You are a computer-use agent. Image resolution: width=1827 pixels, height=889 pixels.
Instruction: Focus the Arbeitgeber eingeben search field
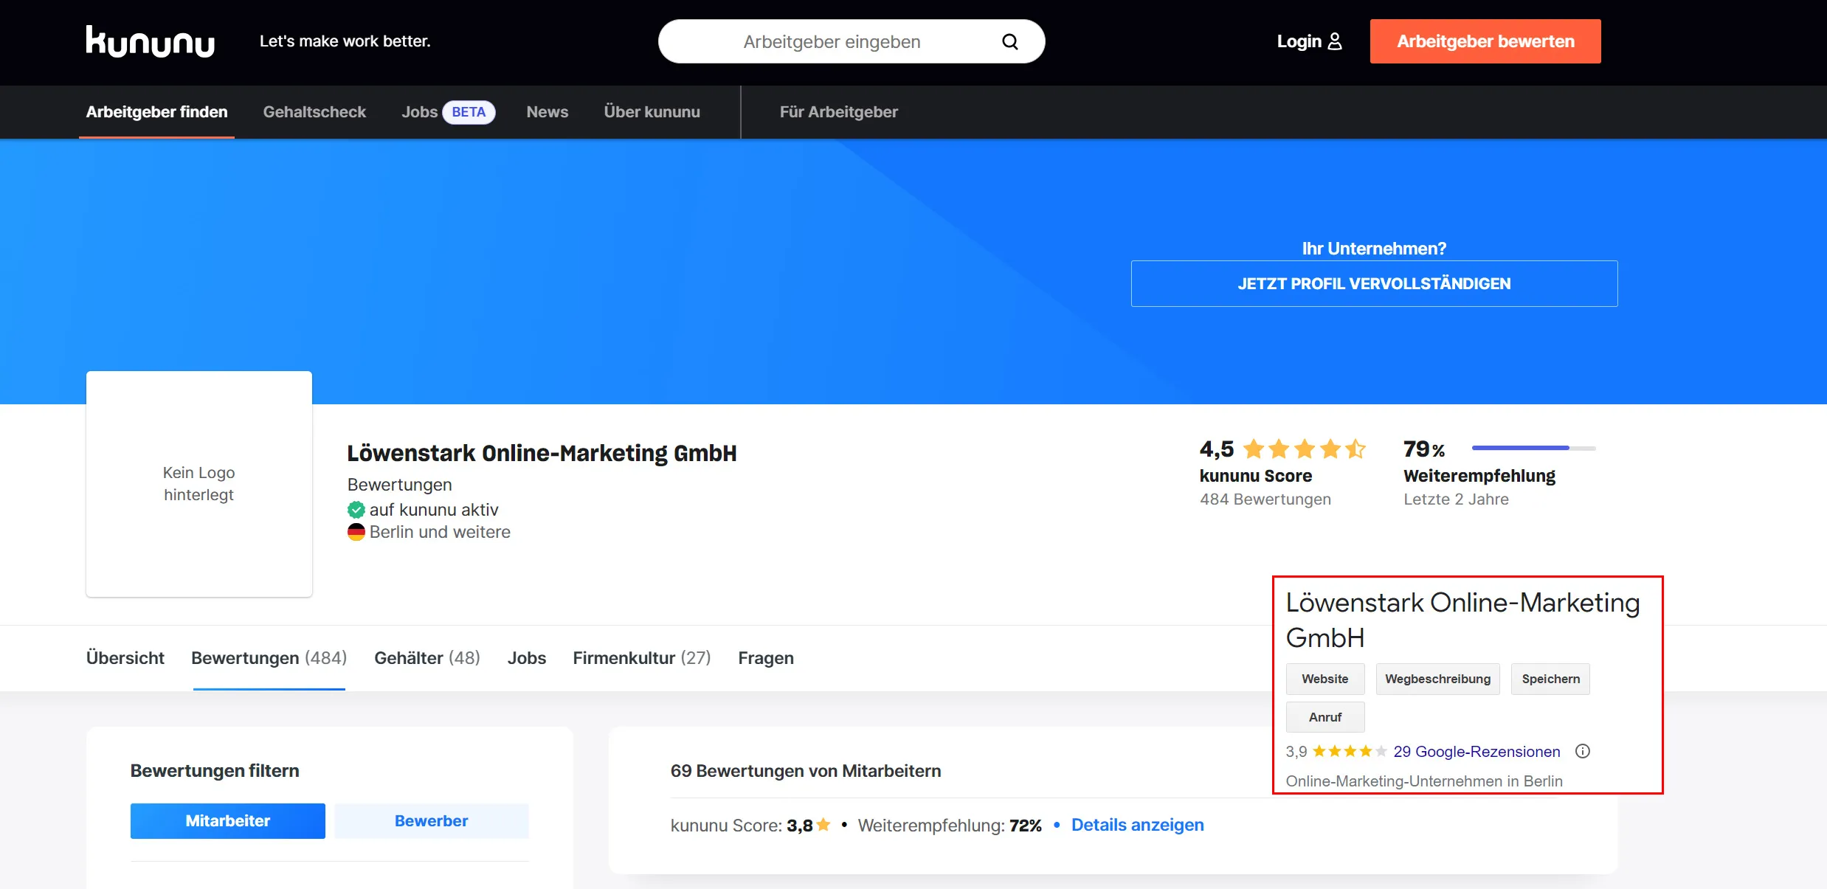[852, 41]
